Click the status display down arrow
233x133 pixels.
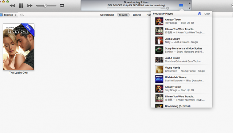point(190,8)
